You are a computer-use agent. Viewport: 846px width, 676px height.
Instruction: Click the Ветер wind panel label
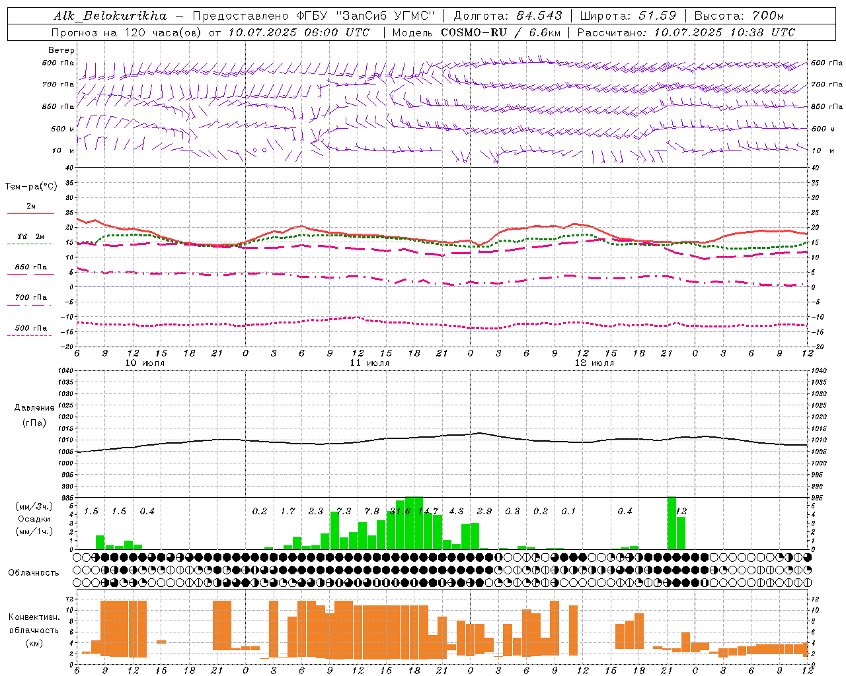pyautogui.click(x=61, y=50)
